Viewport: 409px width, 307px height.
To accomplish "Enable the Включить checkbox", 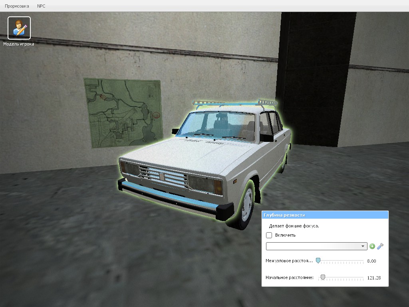I will [x=269, y=235].
